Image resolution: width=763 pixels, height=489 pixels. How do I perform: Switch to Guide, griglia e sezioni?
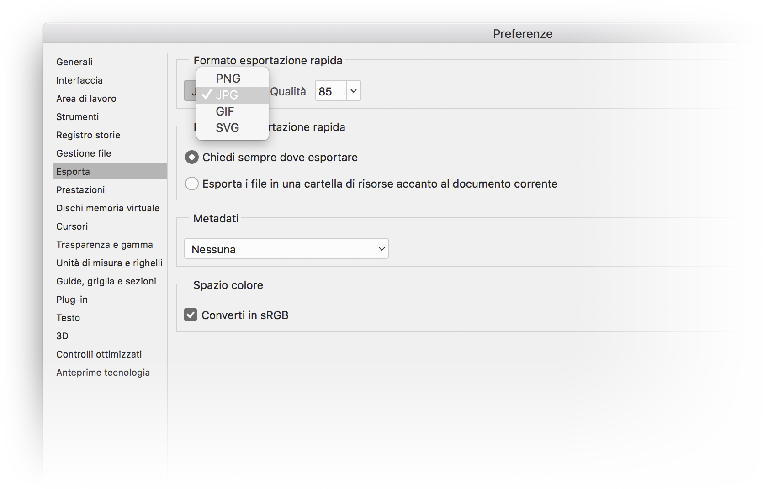click(106, 281)
